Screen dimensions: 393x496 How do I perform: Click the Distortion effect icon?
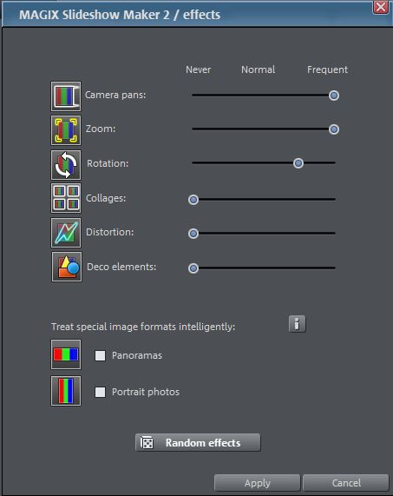tap(66, 233)
